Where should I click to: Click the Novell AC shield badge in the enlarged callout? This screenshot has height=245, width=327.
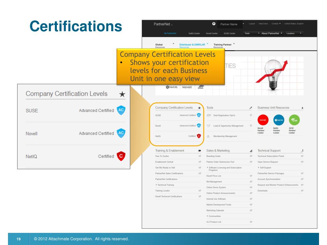[x=121, y=133]
